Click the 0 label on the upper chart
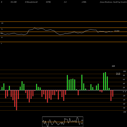The height and width of the screenshot is (127, 127). pos(1,43)
